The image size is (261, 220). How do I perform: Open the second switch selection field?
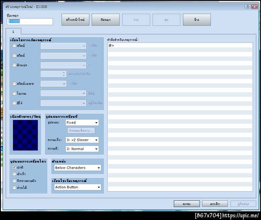[x=63, y=56]
